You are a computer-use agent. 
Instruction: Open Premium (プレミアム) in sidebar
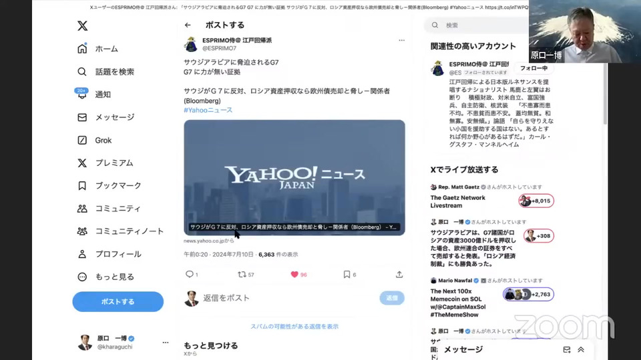(x=105, y=163)
